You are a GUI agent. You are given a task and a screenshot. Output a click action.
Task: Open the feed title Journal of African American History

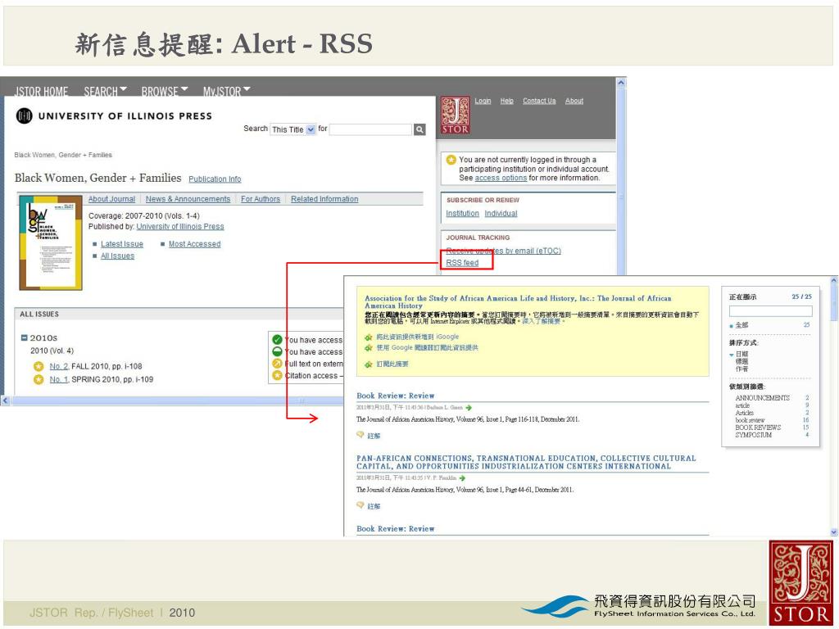518,301
